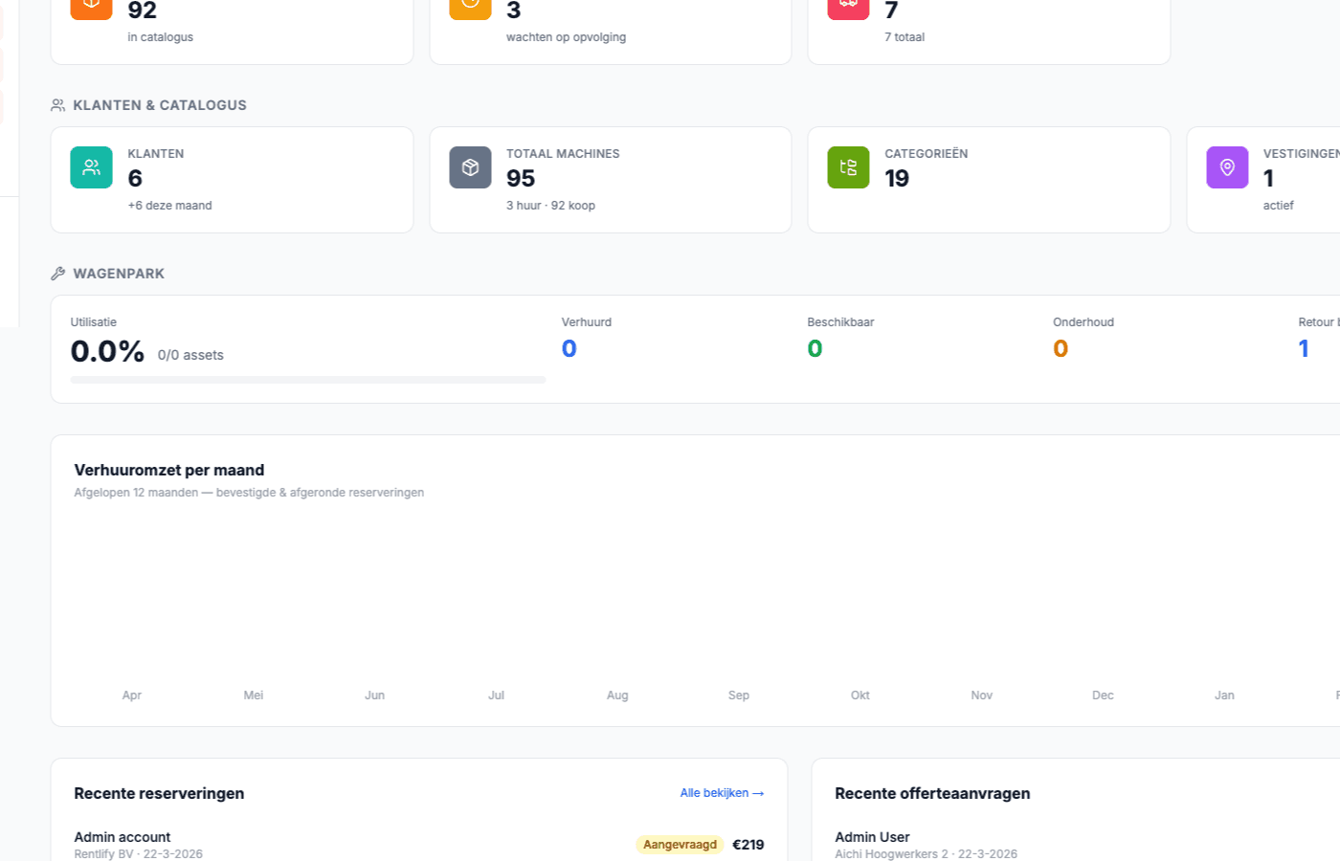
Task: Click the 'Aangevraagd' status badge
Action: (680, 844)
